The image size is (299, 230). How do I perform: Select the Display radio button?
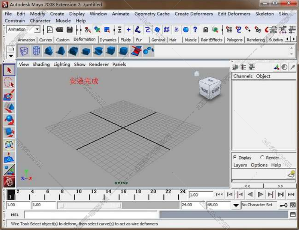(235, 158)
